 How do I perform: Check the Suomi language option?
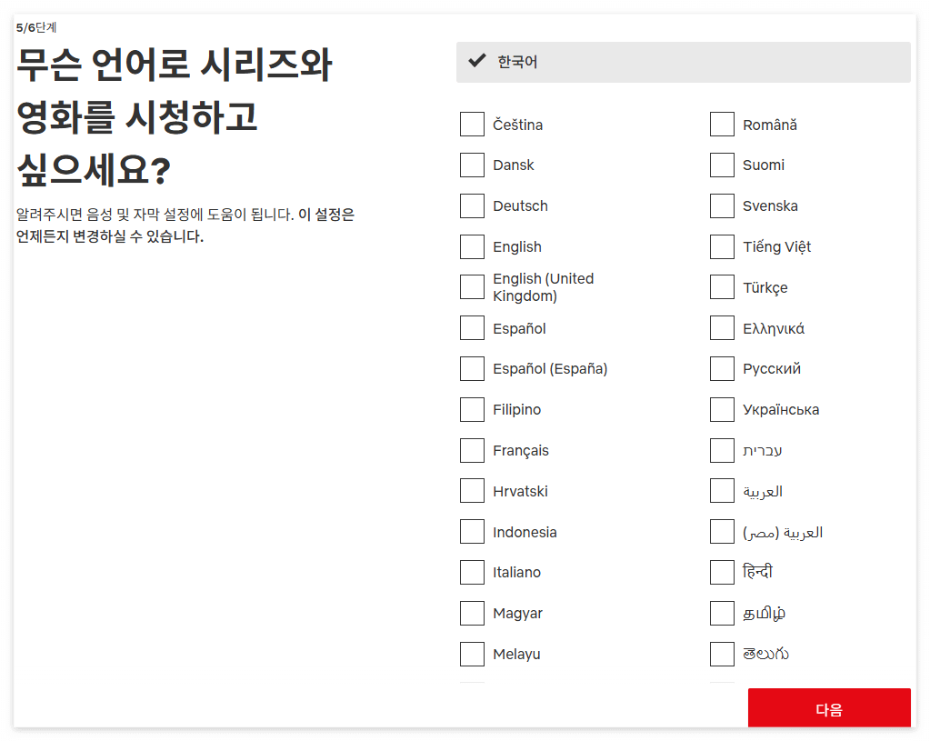[721, 165]
